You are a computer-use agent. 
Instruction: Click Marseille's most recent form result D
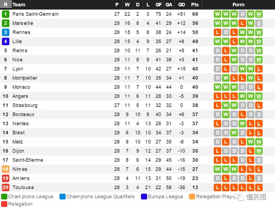click(x=259, y=23)
